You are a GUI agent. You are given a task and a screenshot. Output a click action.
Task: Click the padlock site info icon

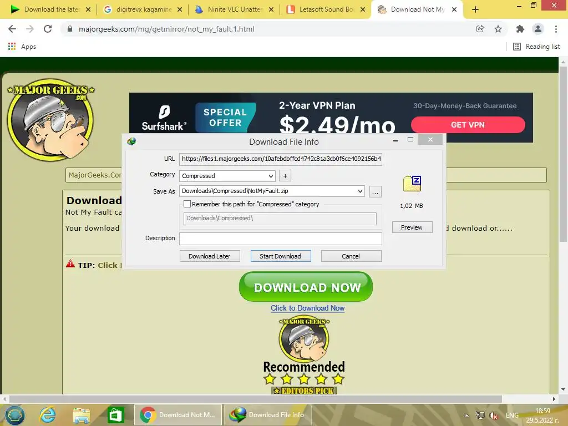coord(70,29)
